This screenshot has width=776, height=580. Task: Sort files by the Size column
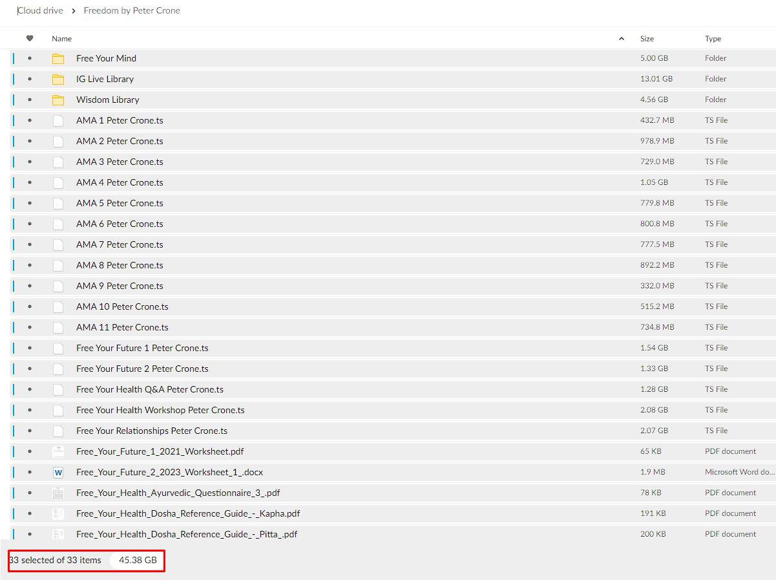point(647,39)
